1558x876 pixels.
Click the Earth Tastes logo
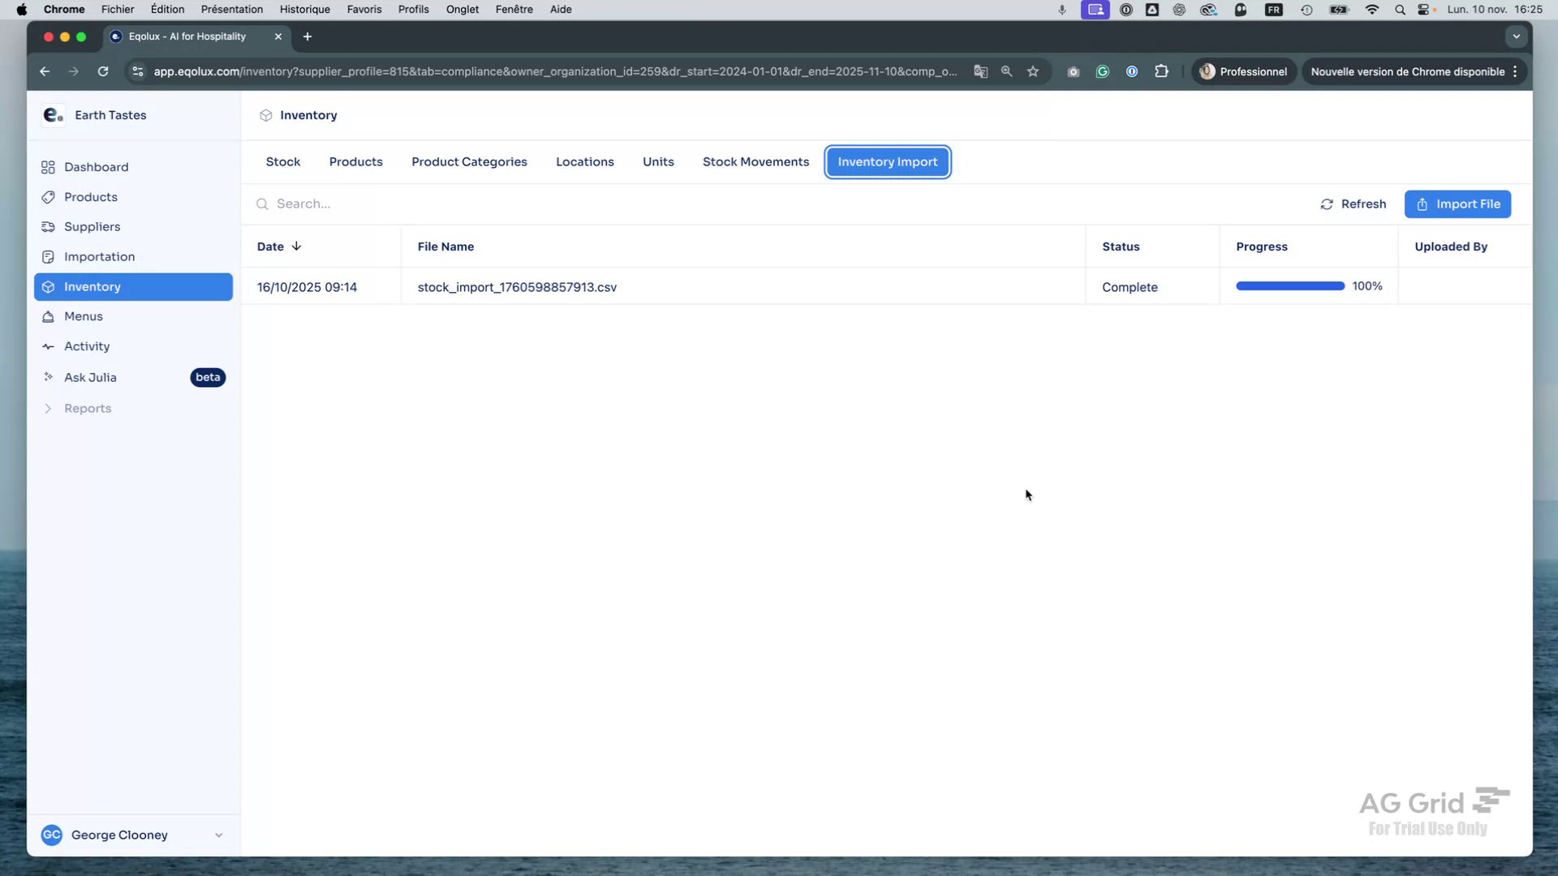pos(52,114)
